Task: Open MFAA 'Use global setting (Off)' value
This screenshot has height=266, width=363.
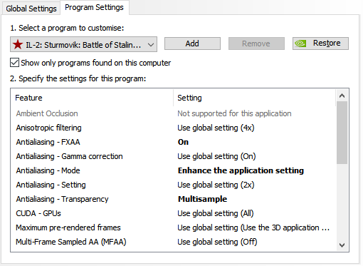Action: point(217,242)
